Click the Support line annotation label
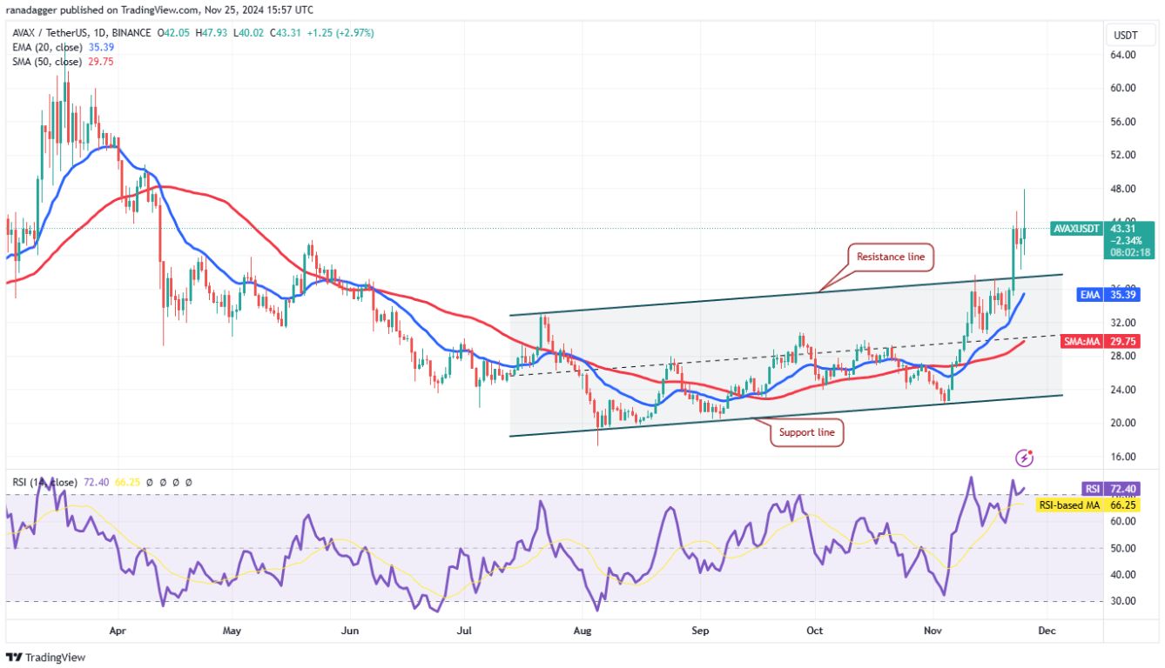This screenshot has width=1165, height=668. [x=805, y=432]
